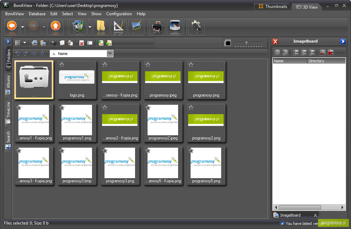The image size is (351, 229).
Task: Toggle star rating on programosy2.jpeg thumbnail
Action: (x=148, y=108)
